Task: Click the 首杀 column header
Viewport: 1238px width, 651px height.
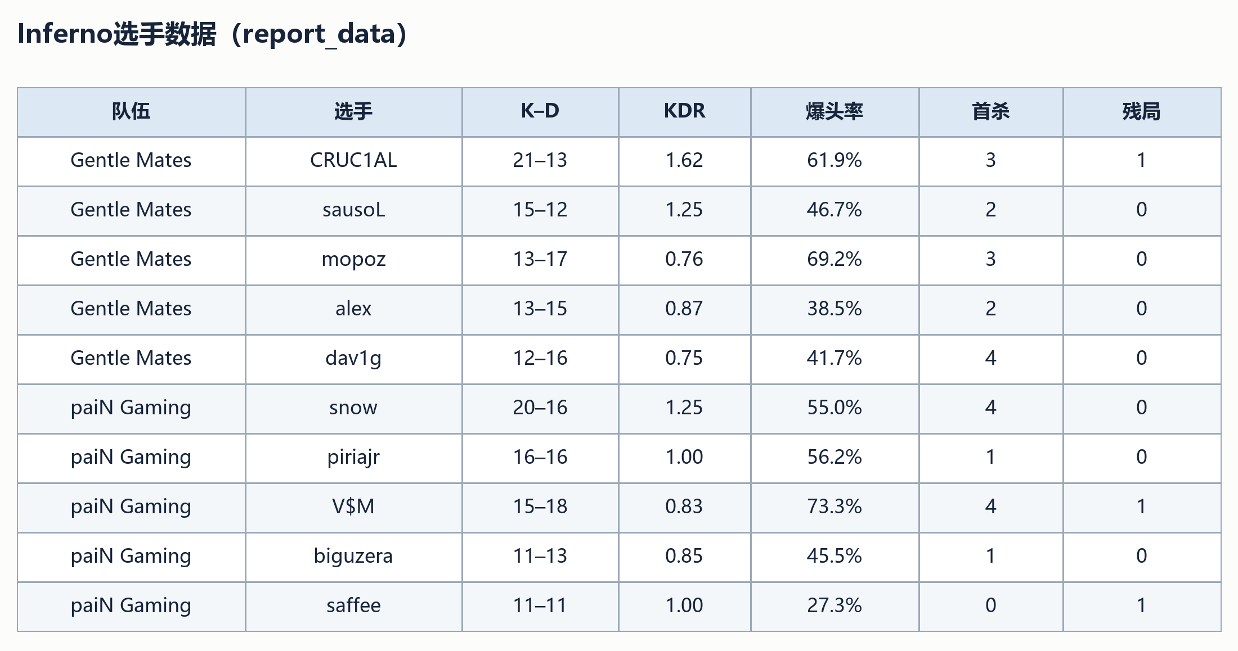Action: pyautogui.click(x=991, y=111)
